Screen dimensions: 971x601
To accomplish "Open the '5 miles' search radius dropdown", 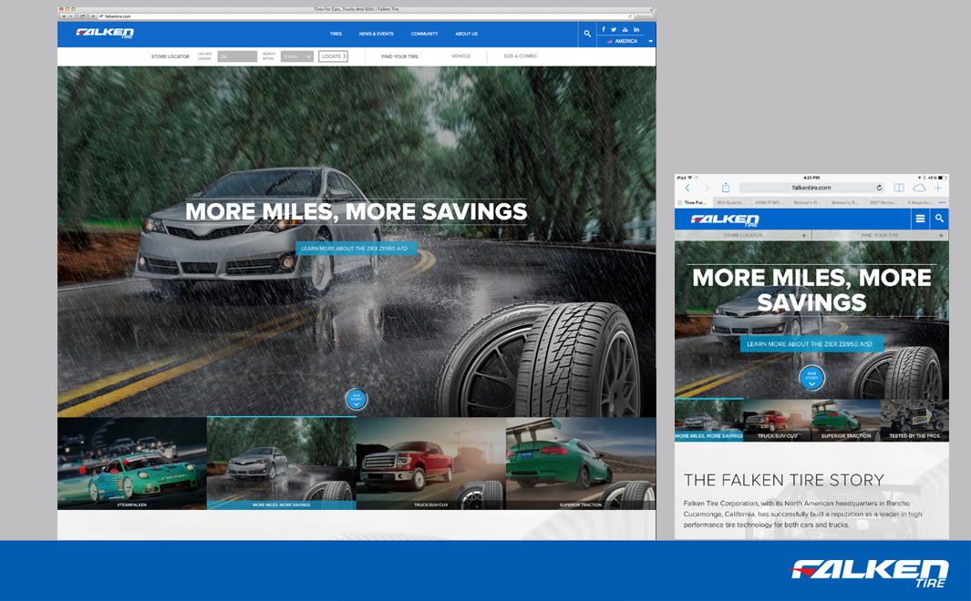I will [296, 56].
